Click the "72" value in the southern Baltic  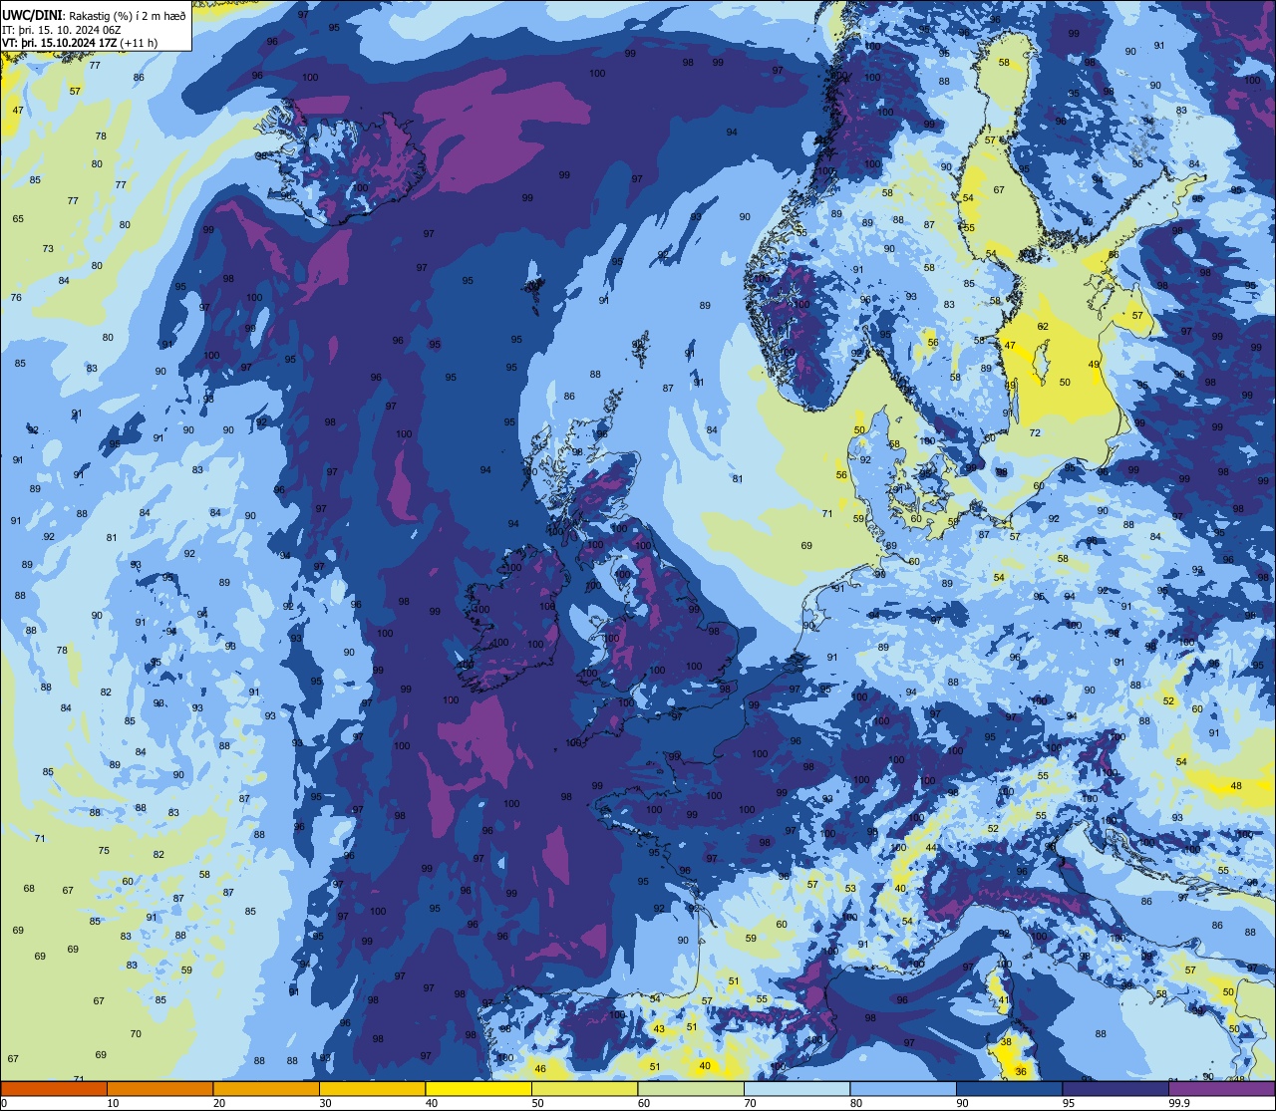point(1035,432)
